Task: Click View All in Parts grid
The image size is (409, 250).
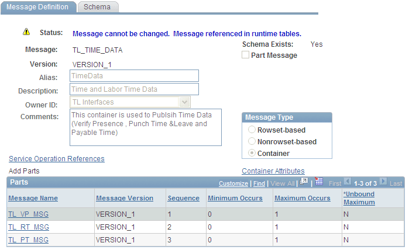Action: [x=283, y=183]
